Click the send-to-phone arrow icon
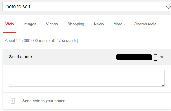Viewport: 171px width, 111px height. tap(12, 101)
